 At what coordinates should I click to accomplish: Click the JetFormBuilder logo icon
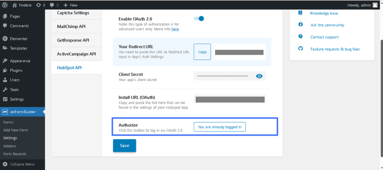pyautogui.click(x=5, y=112)
